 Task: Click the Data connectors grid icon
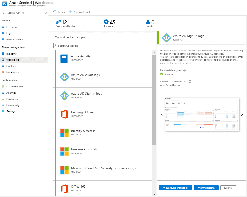3,86
